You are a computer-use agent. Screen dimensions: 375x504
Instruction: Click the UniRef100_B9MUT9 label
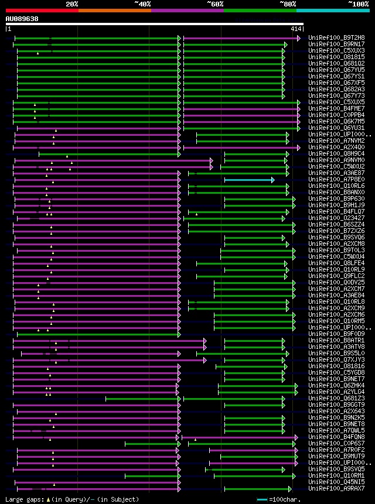[336, 455]
